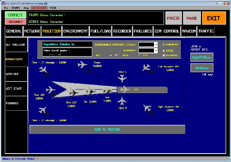This screenshot has height=162, width=231.
Task: Click the Welcome to Instructor Station status text
Action: [x=18, y=159]
